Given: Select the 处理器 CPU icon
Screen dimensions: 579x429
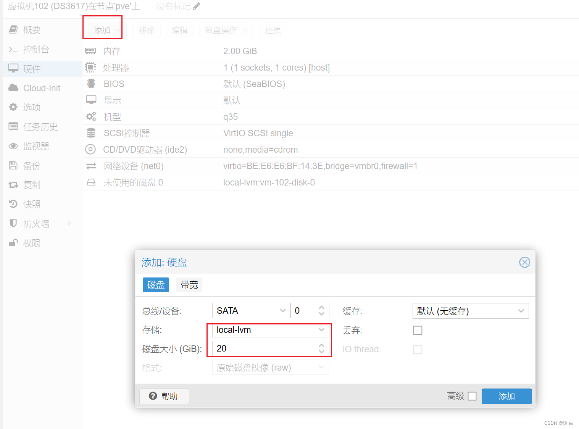Looking at the screenshot, I should click(90, 67).
